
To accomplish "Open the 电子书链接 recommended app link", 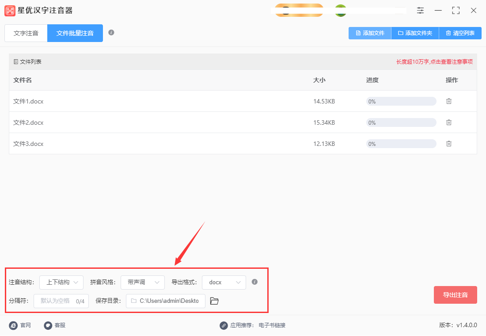I will (272, 325).
